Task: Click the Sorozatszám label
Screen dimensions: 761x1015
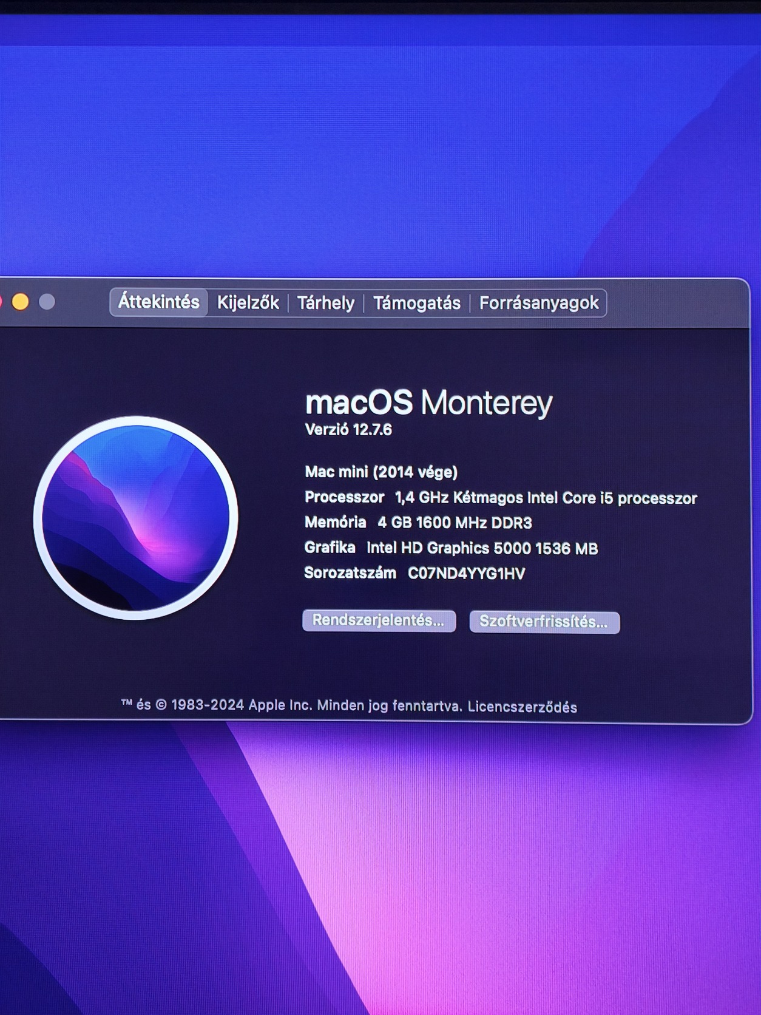Action: [x=350, y=572]
